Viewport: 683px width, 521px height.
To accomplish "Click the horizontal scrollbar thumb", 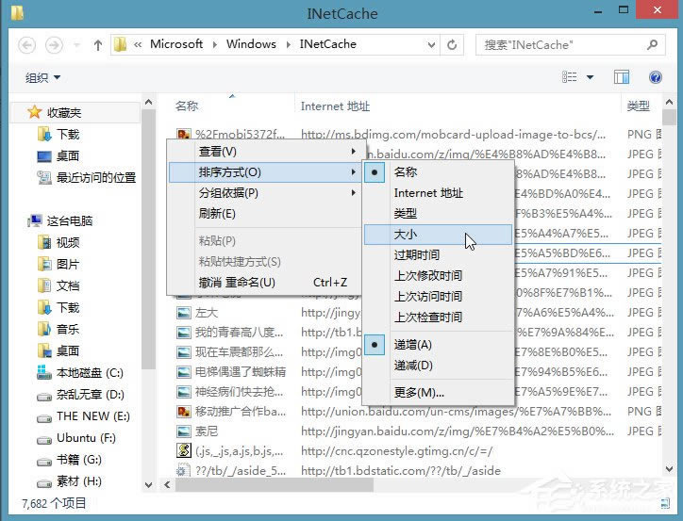I will click(x=275, y=484).
